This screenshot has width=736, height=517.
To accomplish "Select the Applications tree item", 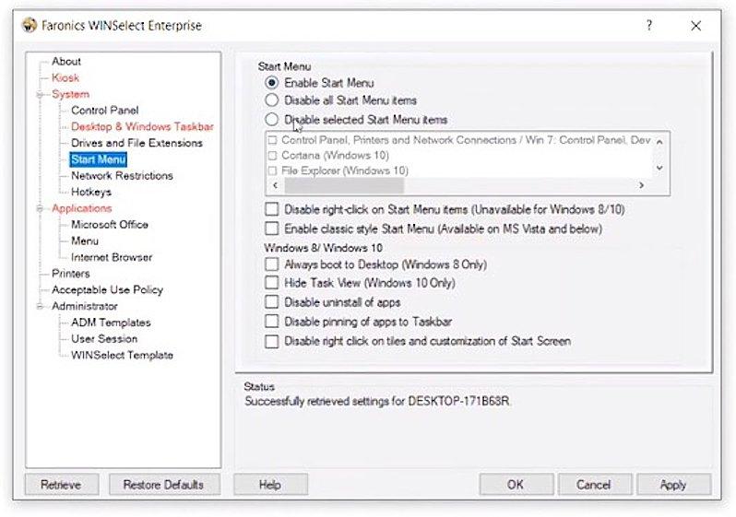I will 82,208.
